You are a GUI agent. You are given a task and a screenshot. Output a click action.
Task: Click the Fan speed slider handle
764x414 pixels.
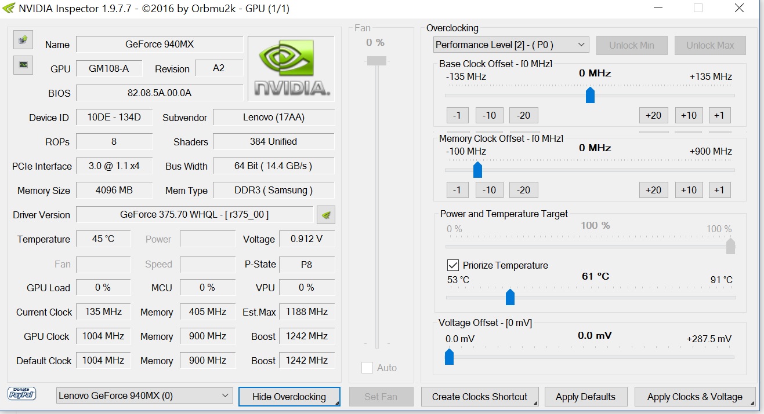pos(376,61)
